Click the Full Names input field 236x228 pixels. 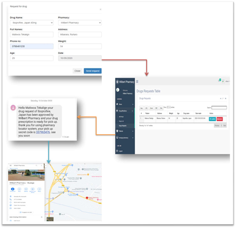pos(32,34)
